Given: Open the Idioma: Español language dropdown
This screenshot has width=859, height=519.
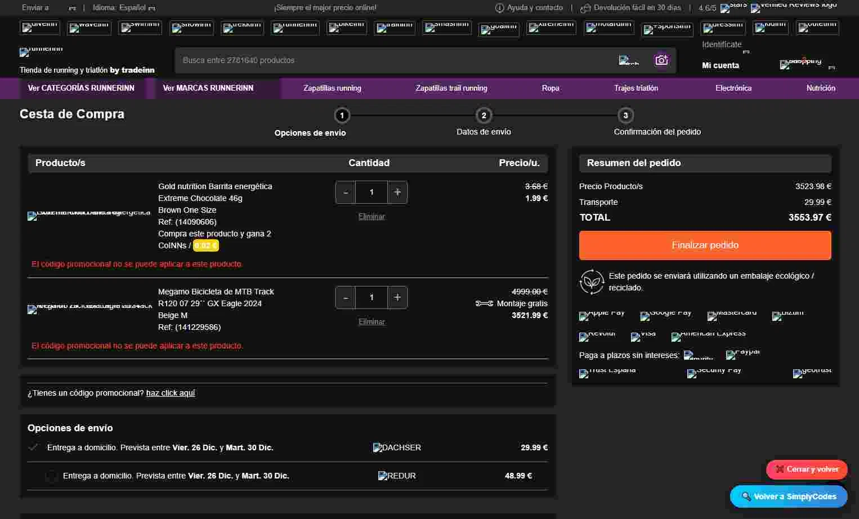Looking at the screenshot, I should tap(124, 8).
